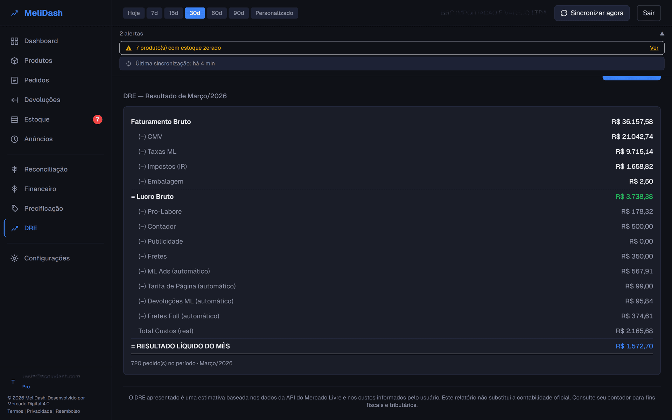Select the DRE chart icon in sidebar

14,228
